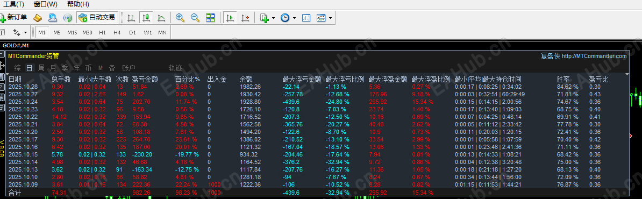
Task: Toggle chart auto scroll icon
Action: [230, 18]
